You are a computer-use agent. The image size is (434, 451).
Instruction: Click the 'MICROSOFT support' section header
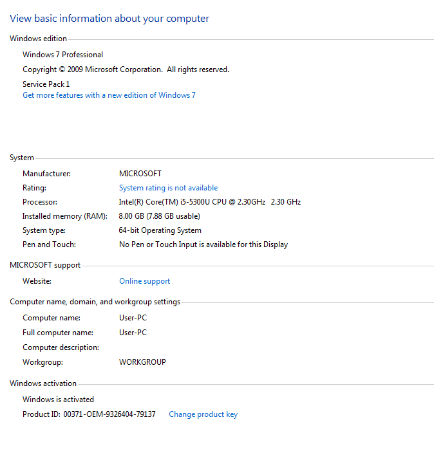click(45, 265)
